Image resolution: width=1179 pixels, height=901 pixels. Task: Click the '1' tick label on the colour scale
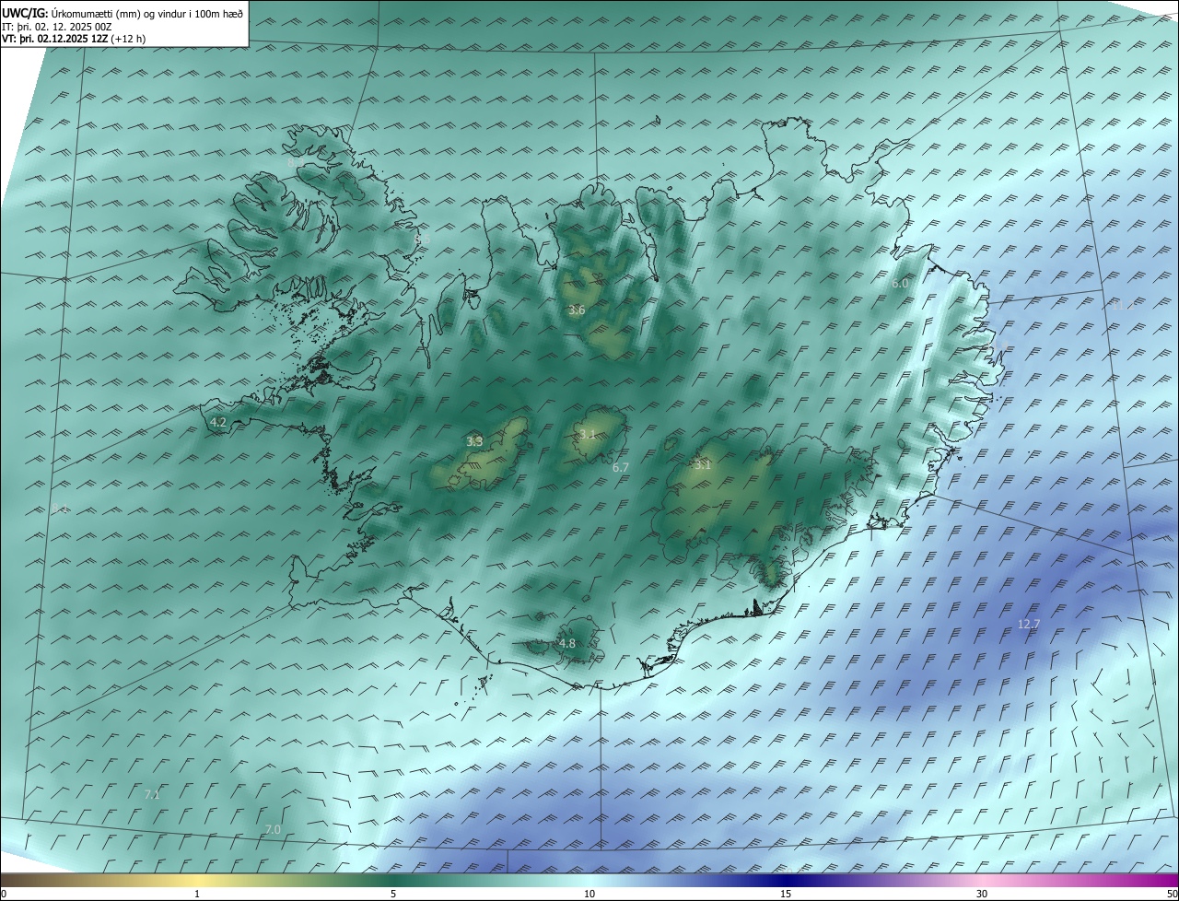(x=197, y=895)
